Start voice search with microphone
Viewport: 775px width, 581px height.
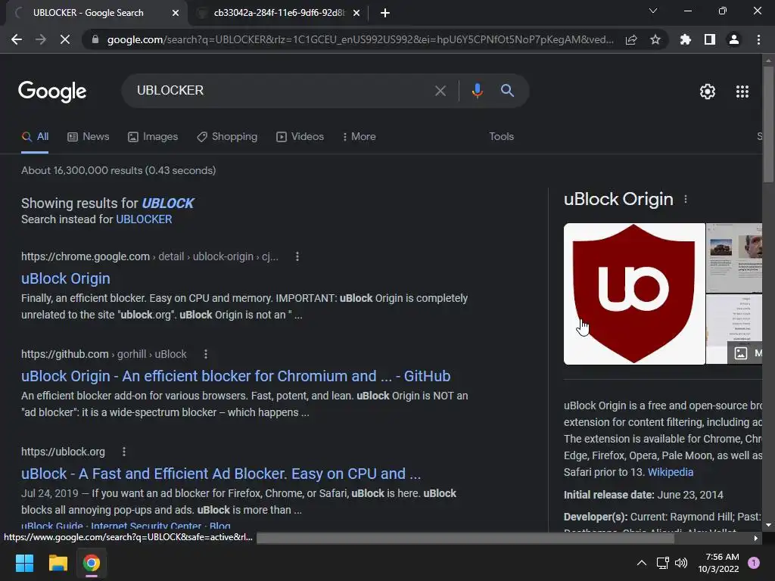coord(478,91)
